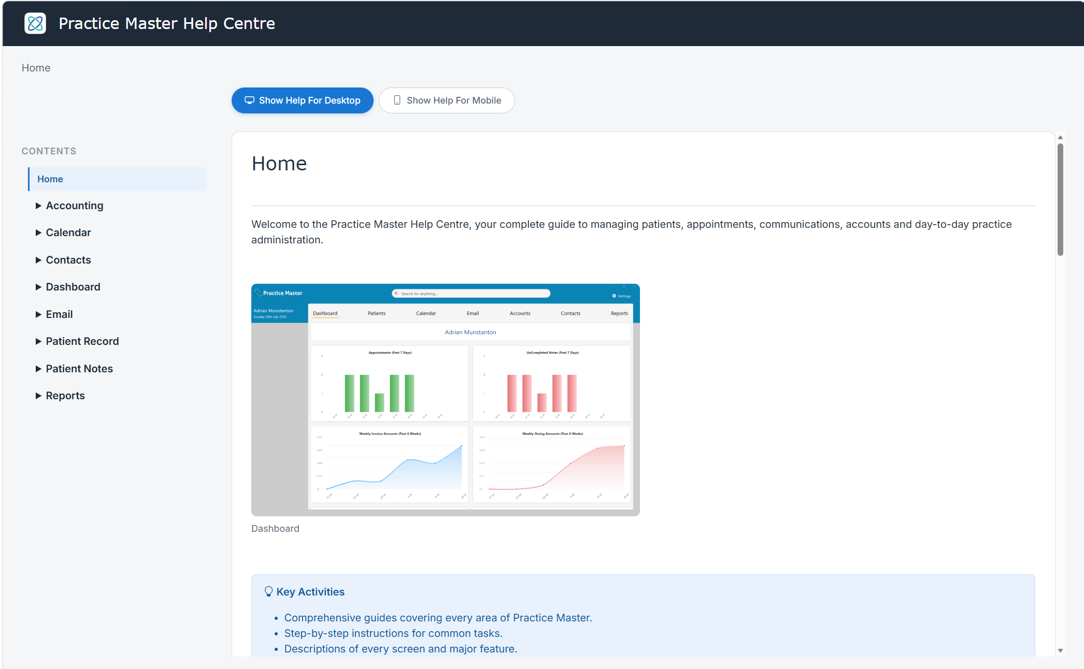Switch to Show Help For Desktop
Screen dimensions: 1084x669
coord(303,100)
